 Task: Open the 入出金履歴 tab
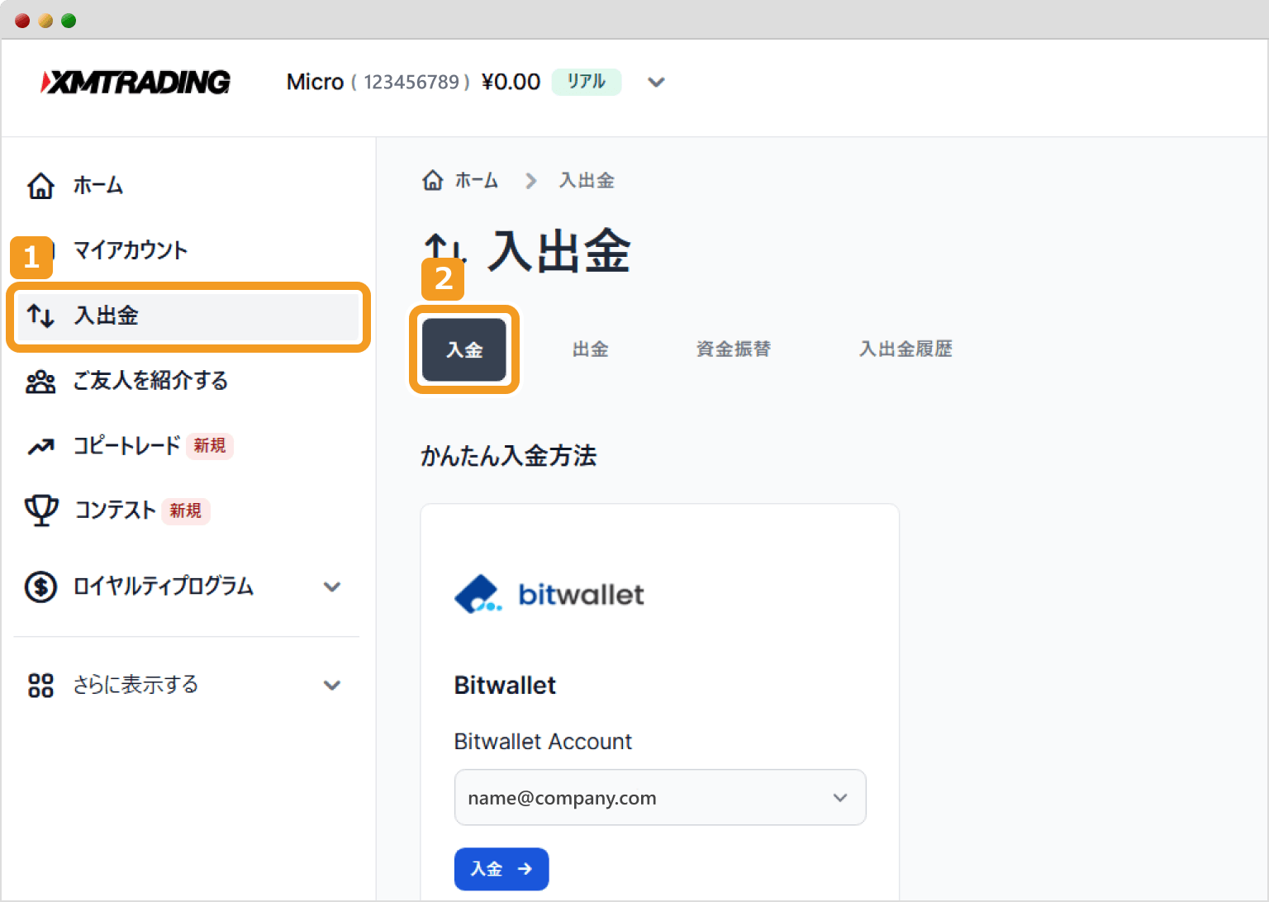pyautogui.click(x=906, y=349)
